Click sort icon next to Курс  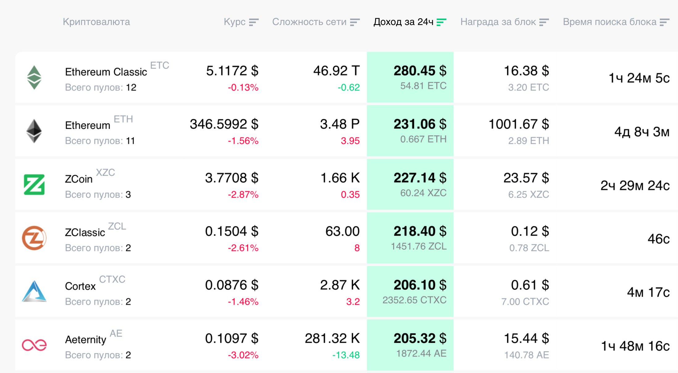[x=254, y=22]
